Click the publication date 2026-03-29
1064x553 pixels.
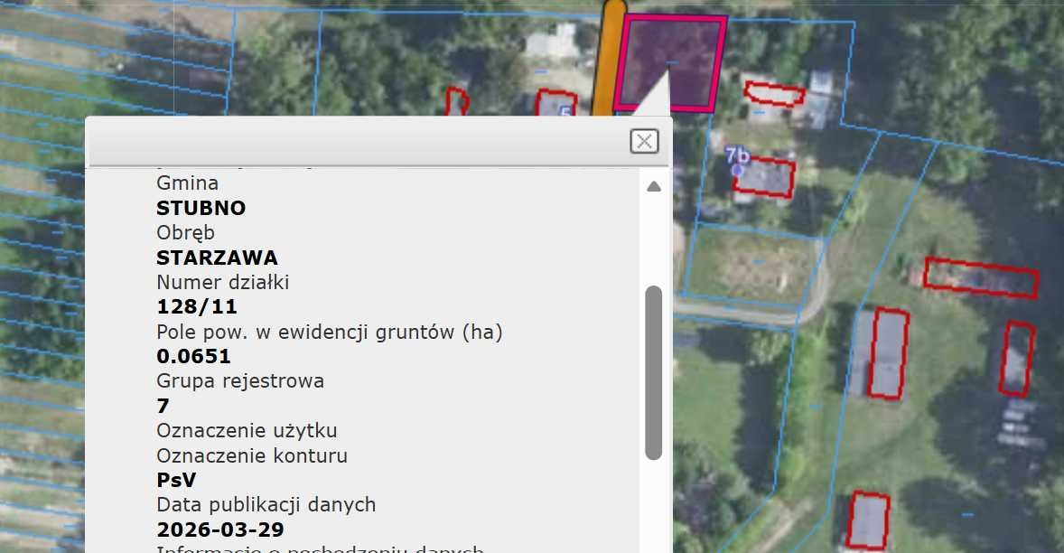point(219,530)
